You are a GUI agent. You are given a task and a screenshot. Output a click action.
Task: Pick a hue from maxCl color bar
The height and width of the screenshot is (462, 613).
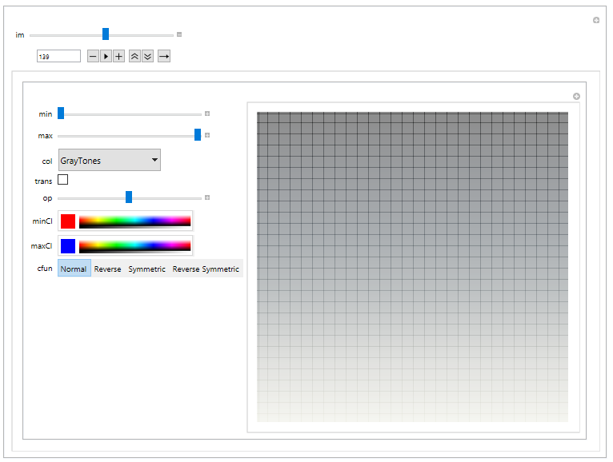coord(135,246)
